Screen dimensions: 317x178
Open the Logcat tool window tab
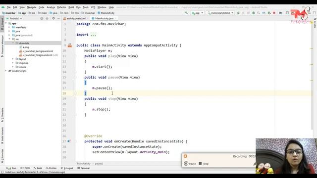(67, 168)
